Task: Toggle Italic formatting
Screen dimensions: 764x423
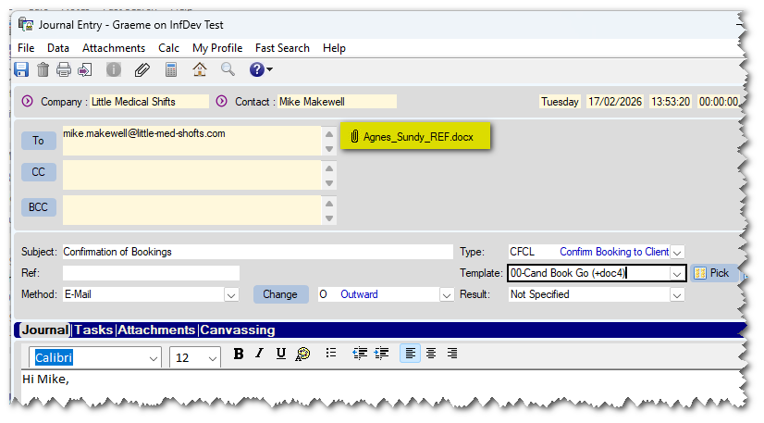Action: coord(259,354)
